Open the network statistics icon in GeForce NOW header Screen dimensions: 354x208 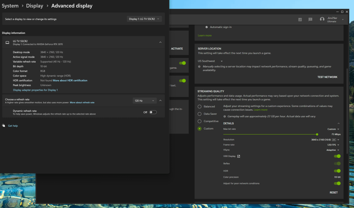pos(300,19)
